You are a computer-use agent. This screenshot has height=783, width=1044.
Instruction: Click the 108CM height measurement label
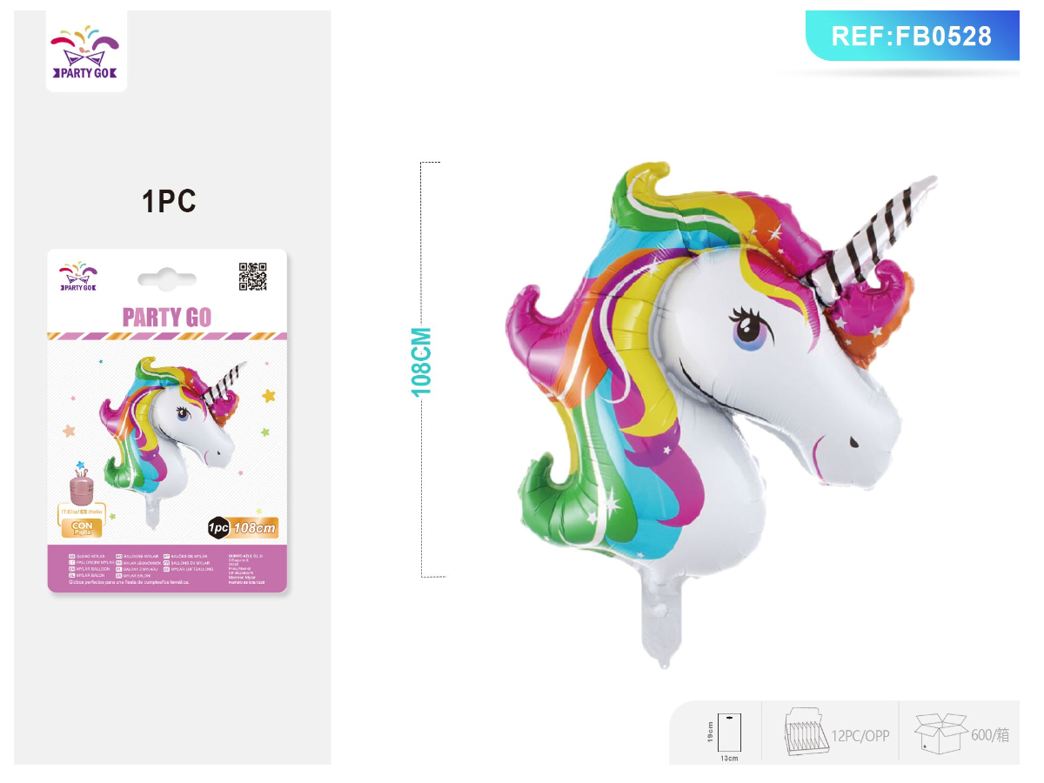[421, 362]
